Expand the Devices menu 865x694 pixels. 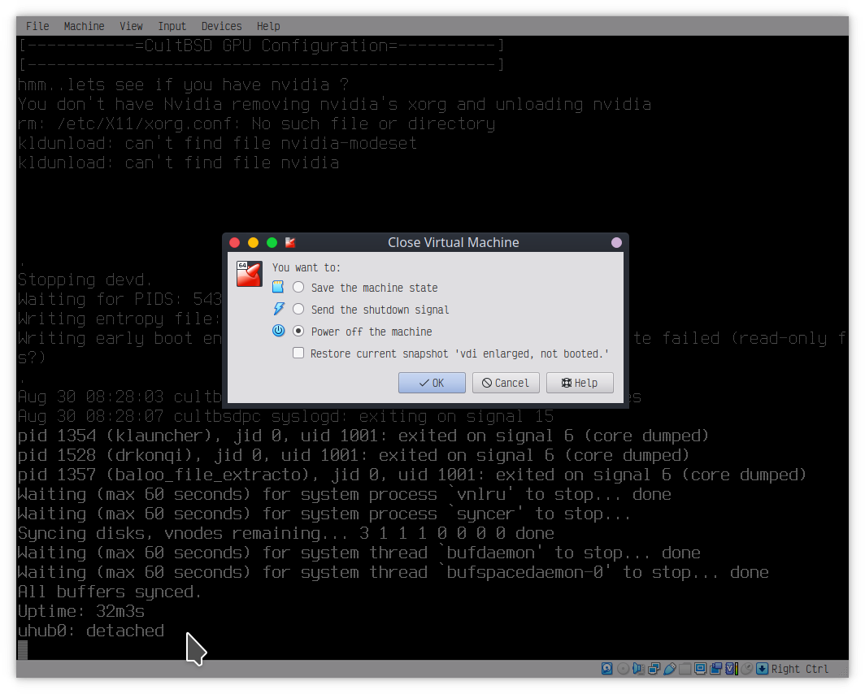[x=221, y=26]
